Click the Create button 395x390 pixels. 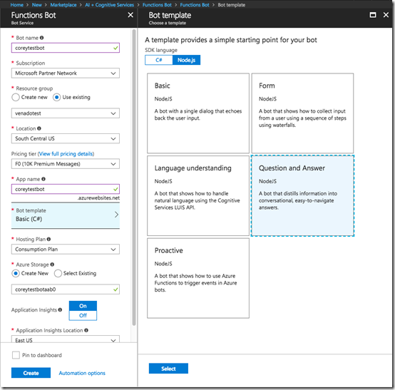click(31, 373)
